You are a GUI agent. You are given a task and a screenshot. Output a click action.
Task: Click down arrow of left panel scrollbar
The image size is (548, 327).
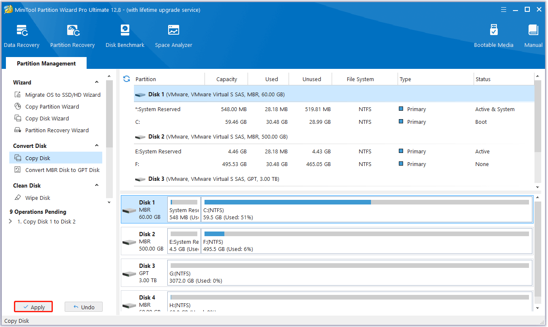109,202
